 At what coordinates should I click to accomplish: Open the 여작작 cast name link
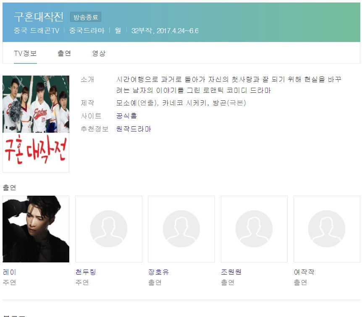pyautogui.click(x=304, y=272)
